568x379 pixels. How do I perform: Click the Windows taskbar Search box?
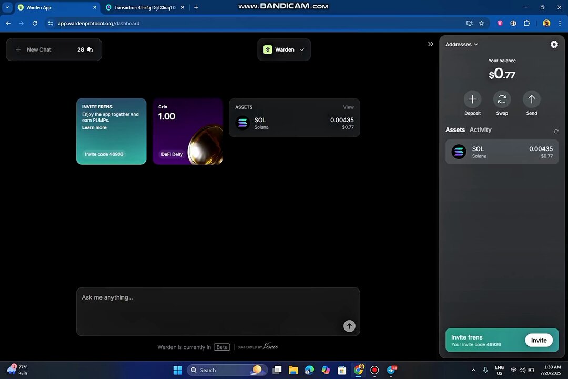tap(227, 370)
